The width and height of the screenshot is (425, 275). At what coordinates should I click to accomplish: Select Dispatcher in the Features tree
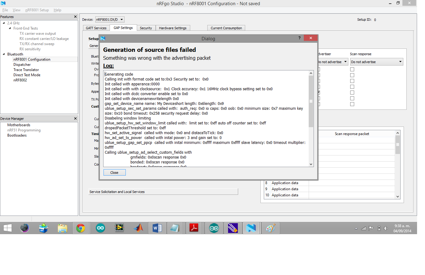coord(22,65)
